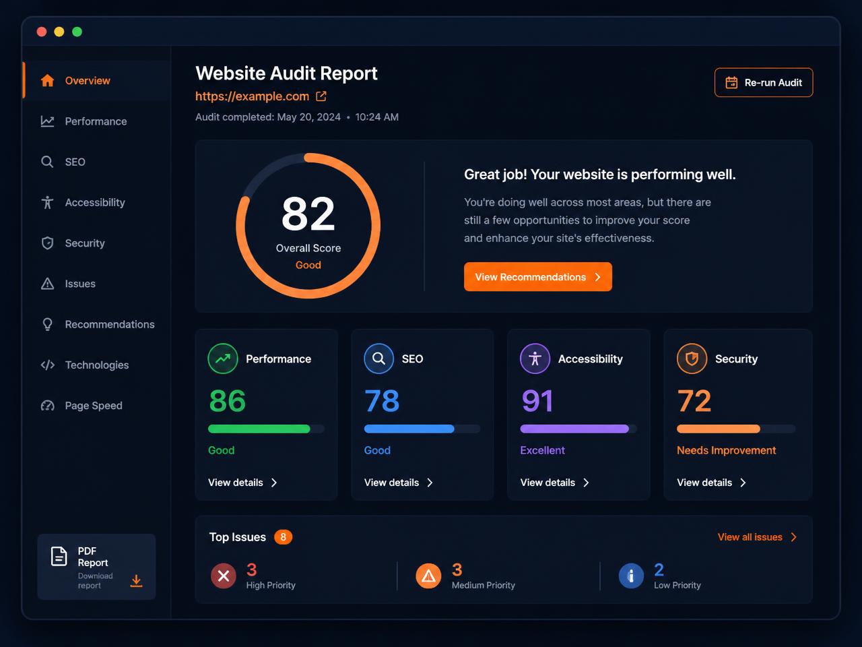Click the blue Low Priority info icon
The image size is (862, 647).
tap(631, 576)
